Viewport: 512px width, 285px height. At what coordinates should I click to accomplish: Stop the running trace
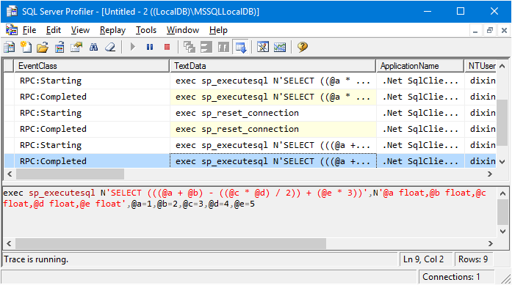point(167,47)
